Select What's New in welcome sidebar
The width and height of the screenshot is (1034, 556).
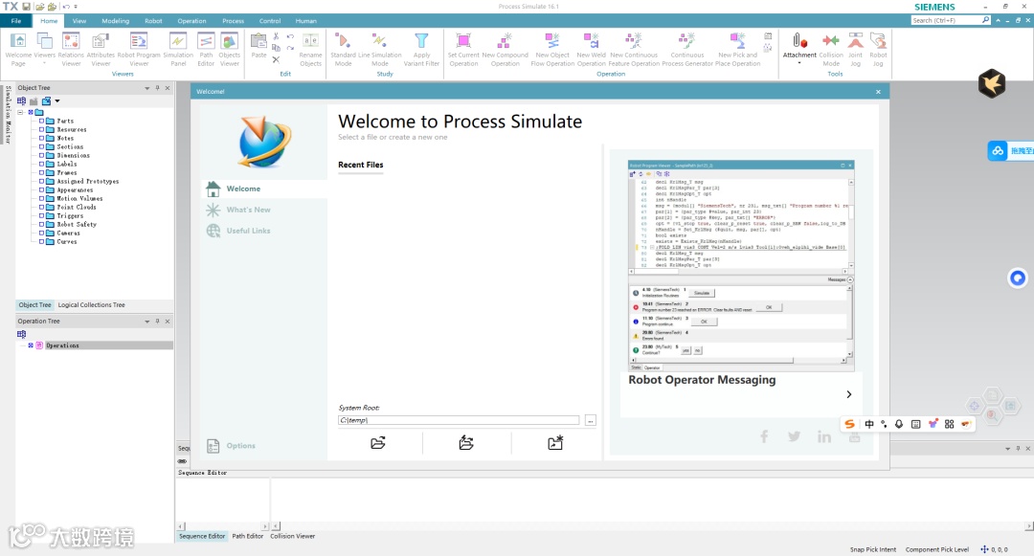click(x=248, y=210)
